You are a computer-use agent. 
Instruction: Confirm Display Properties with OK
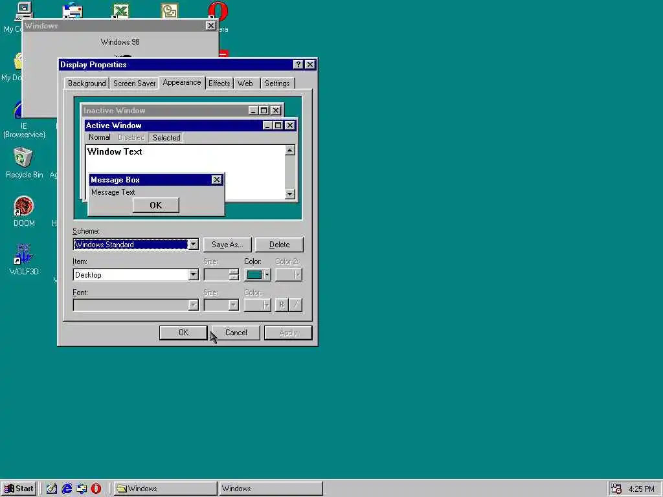click(x=183, y=333)
